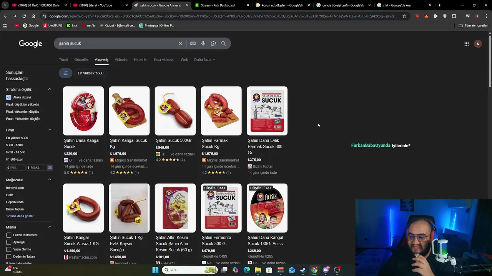492x276 pixels.
Task: Go back to the previous page
Action: [5, 16]
